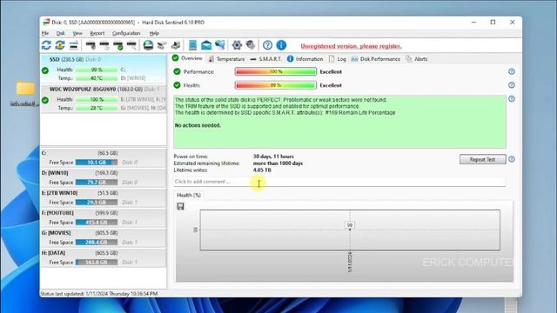
Task: Click the help icon beside Performance rating
Action: click(512, 71)
